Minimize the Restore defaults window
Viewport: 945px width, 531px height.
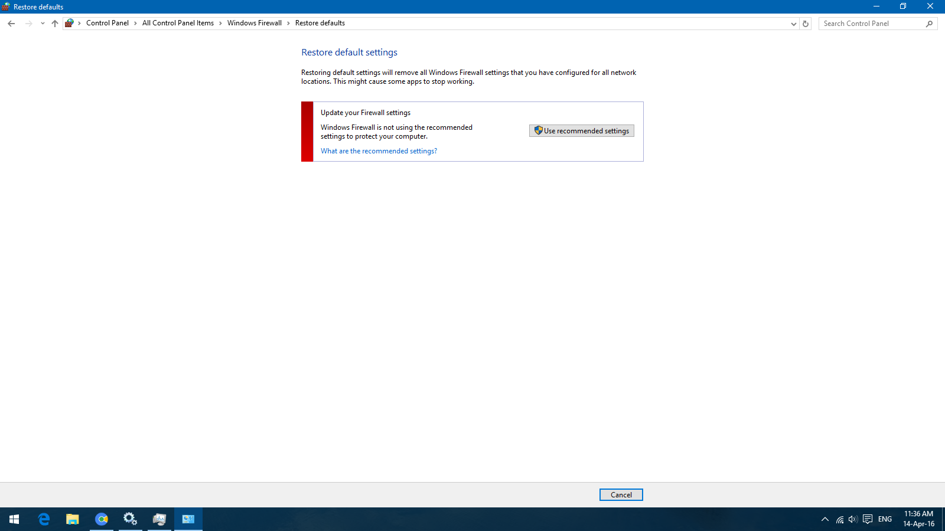876,6
